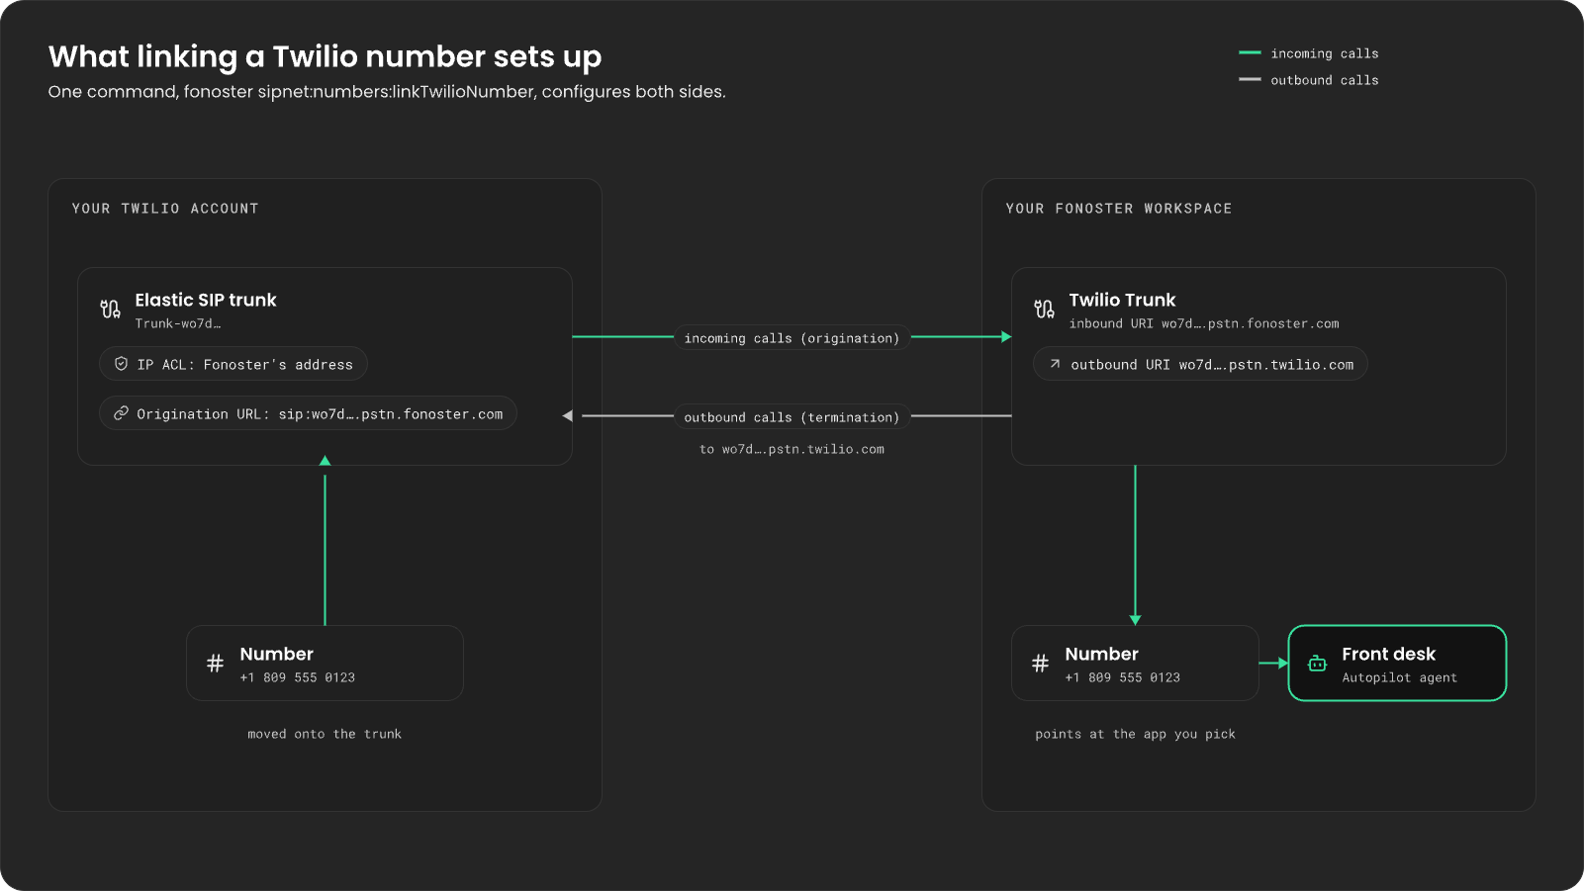The image size is (1584, 891).
Task: Click the robot icon in Front desk card
Action: tap(1317, 664)
